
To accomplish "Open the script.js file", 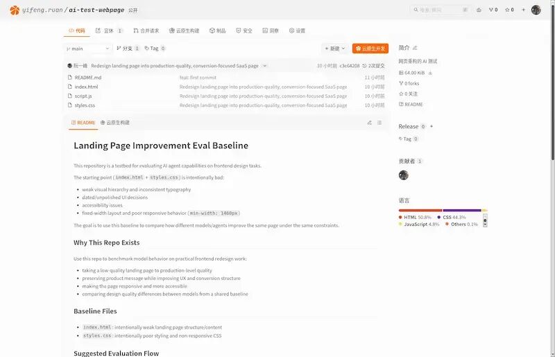I will 83,96.
